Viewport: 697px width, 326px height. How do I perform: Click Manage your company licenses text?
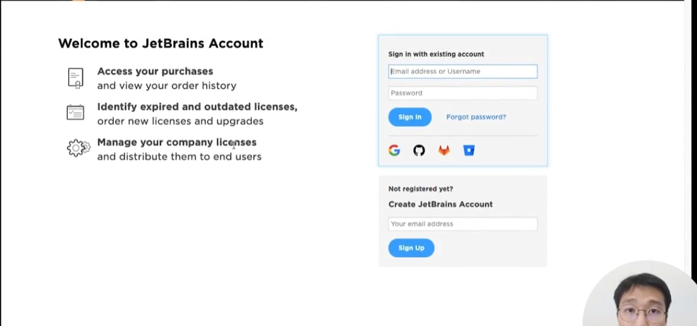(177, 142)
